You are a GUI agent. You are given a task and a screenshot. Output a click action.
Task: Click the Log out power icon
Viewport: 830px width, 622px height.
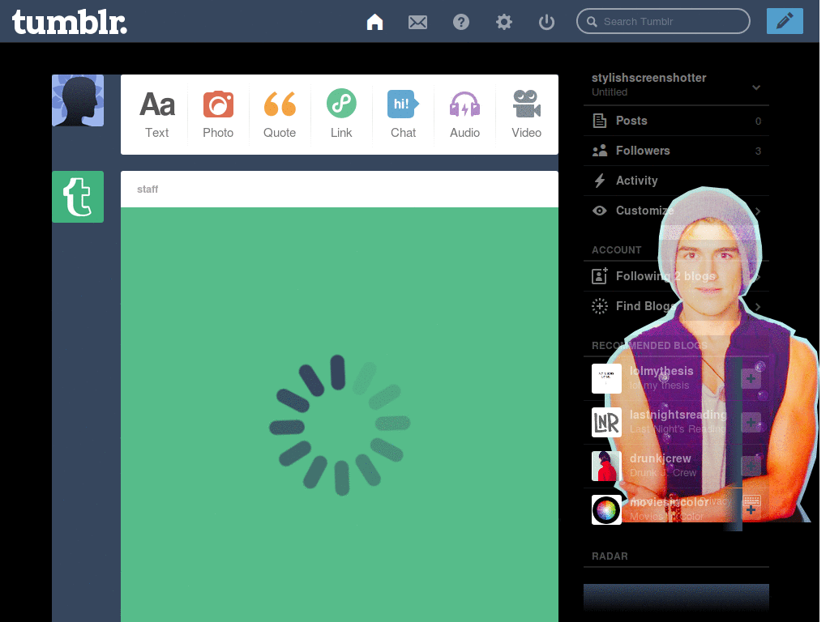(546, 22)
